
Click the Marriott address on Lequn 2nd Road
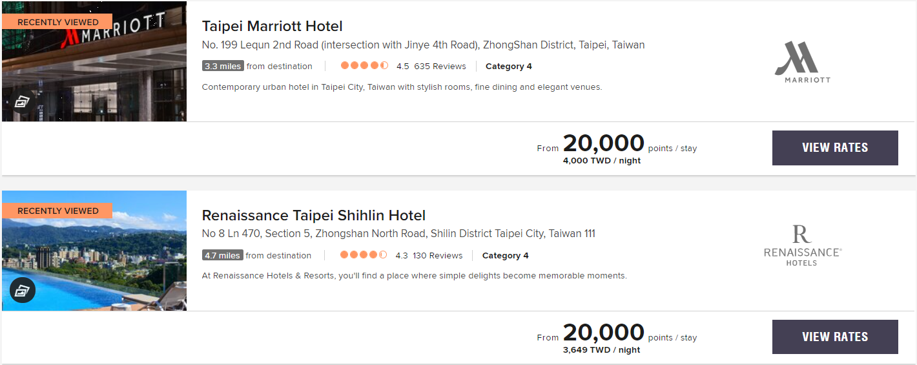423,45
